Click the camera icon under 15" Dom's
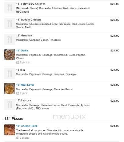The height and width of the screenshot is (142, 124). pos(18,62)
